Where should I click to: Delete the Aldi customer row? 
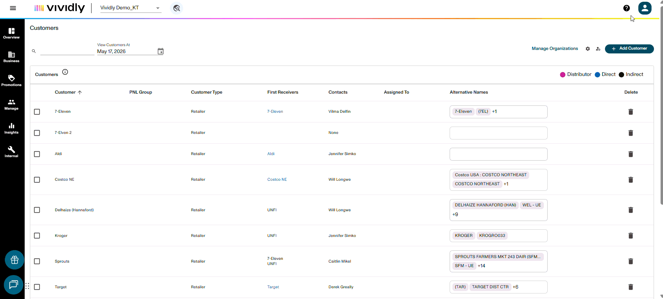[631, 154]
